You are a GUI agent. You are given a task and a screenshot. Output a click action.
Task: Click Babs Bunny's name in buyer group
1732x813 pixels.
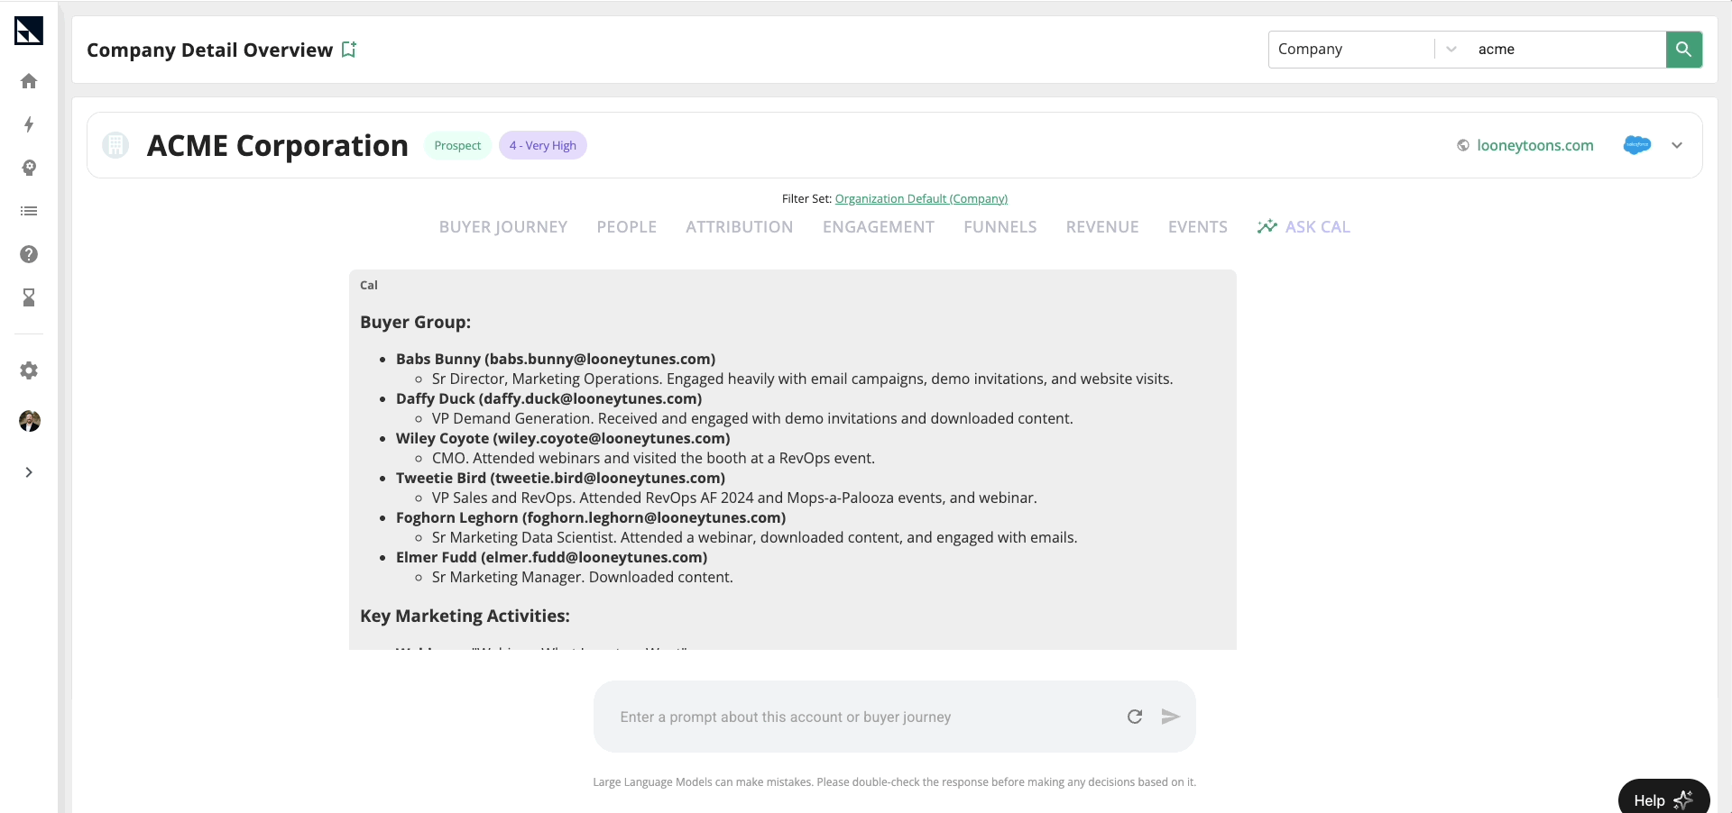click(x=438, y=359)
